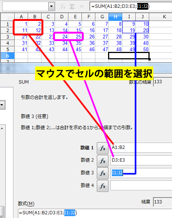172x218 pixels.
Task: Click cell containing 33
Action: pos(48,43)
